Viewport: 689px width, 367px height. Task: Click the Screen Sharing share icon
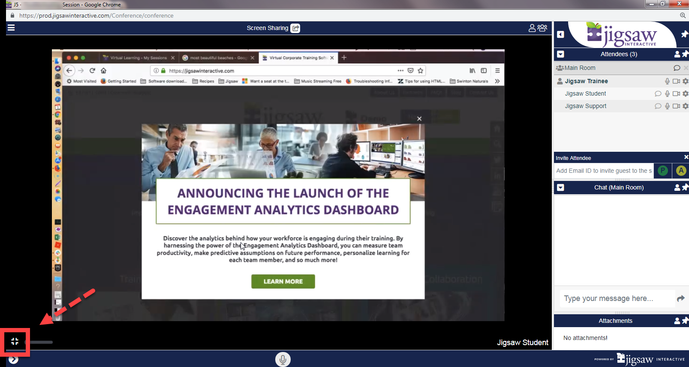(x=295, y=28)
